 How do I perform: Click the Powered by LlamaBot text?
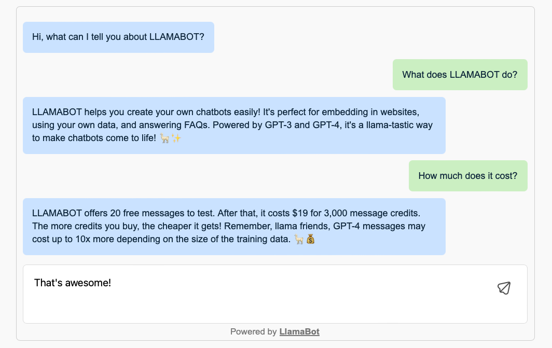pyautogui.click(x=274, y=331)
